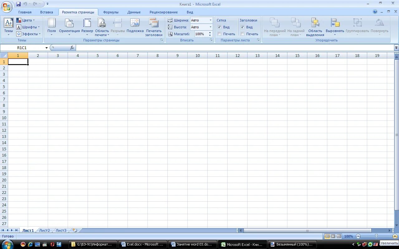Screen dimensions: 399x249
Task: Select all cells corner button
Action: 4,55
